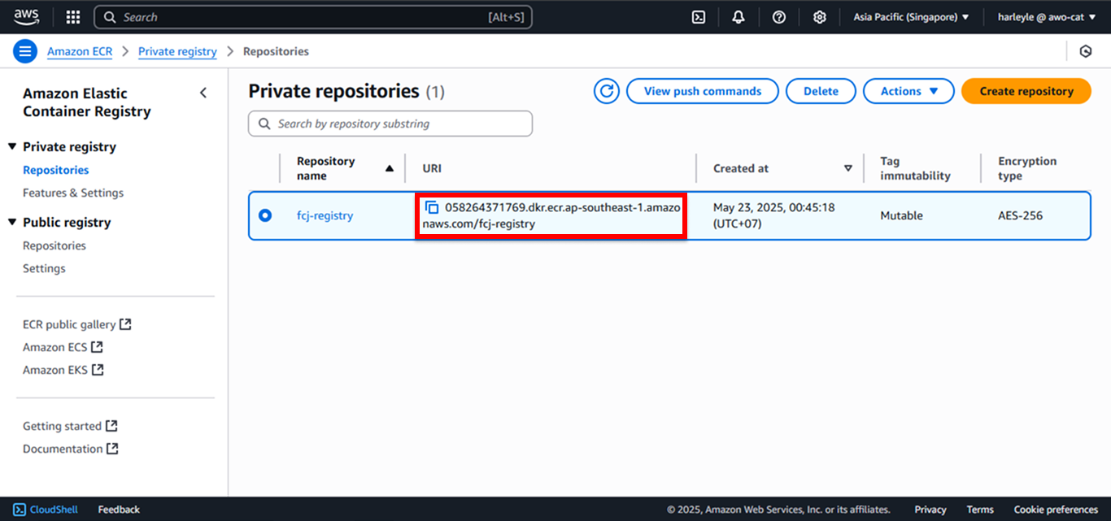Open the Terms footer link

click(x=980, y=510)
